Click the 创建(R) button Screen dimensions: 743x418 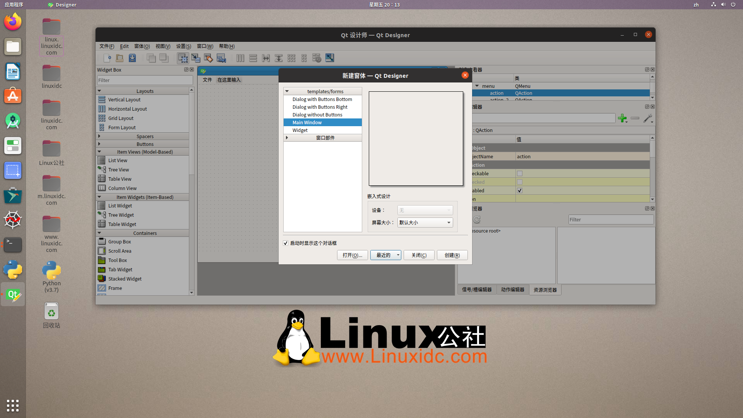coord(452,255)
